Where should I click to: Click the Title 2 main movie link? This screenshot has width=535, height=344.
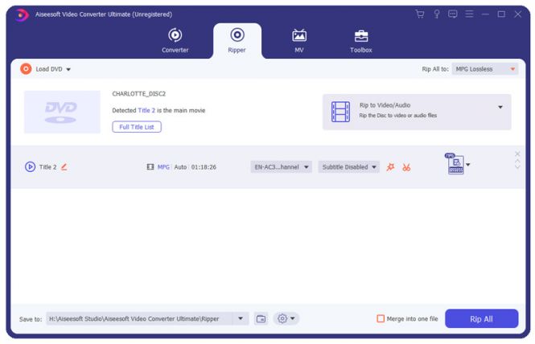[x=146, y=110]
